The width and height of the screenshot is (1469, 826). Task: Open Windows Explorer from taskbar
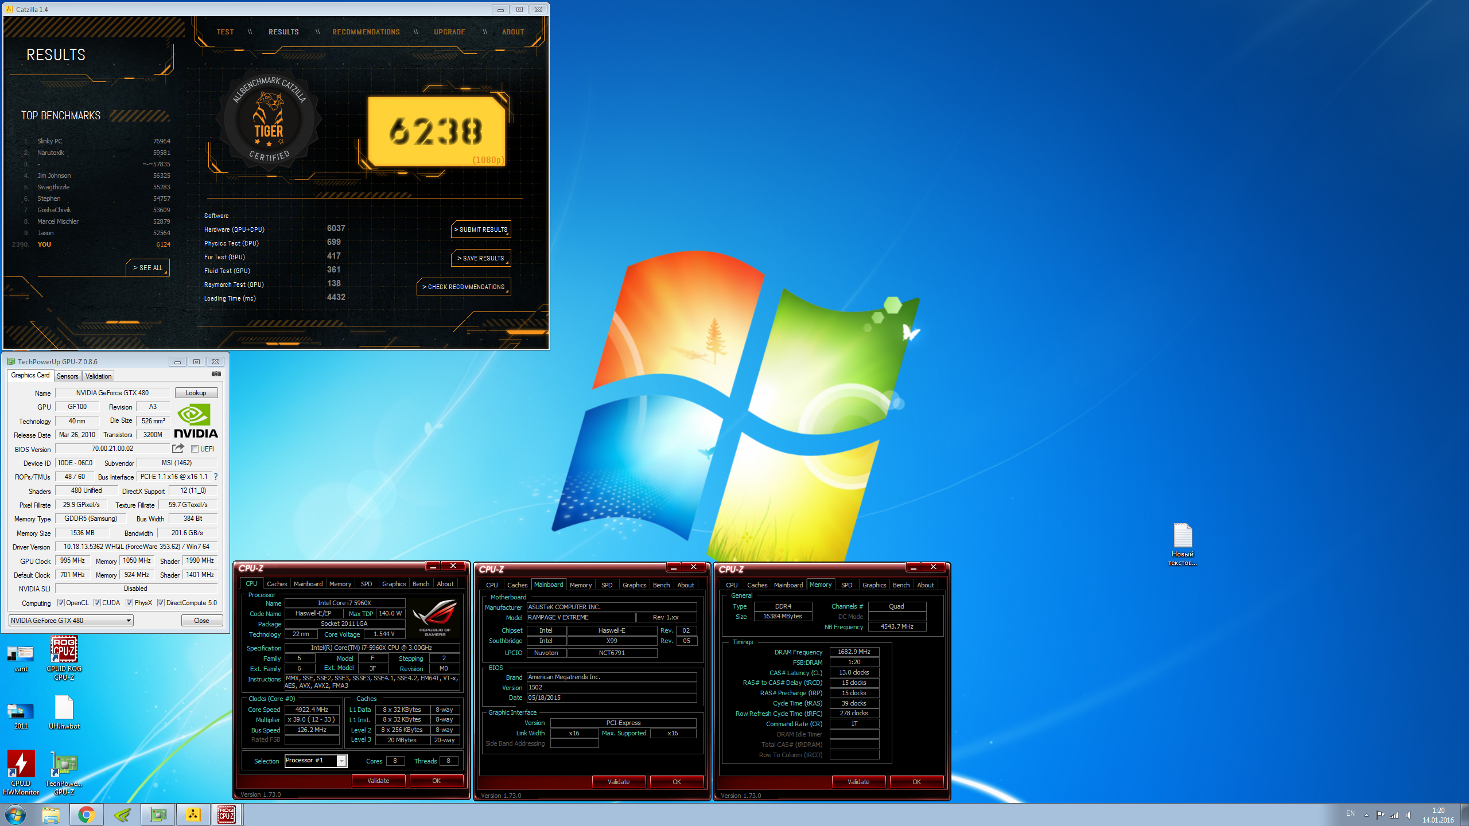tap(51, 815)
